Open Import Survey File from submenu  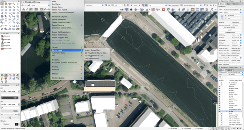click(93, 50)
